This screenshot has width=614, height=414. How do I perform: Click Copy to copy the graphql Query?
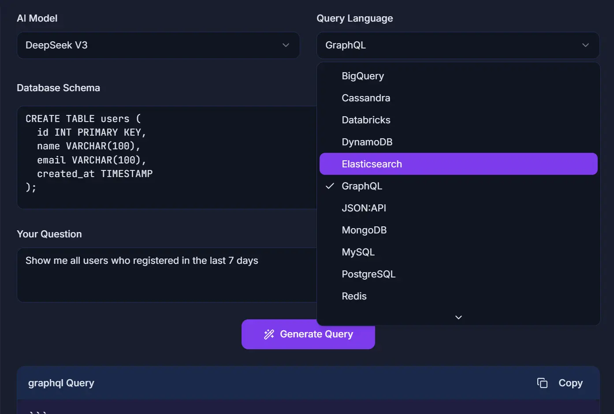point(570,383)
